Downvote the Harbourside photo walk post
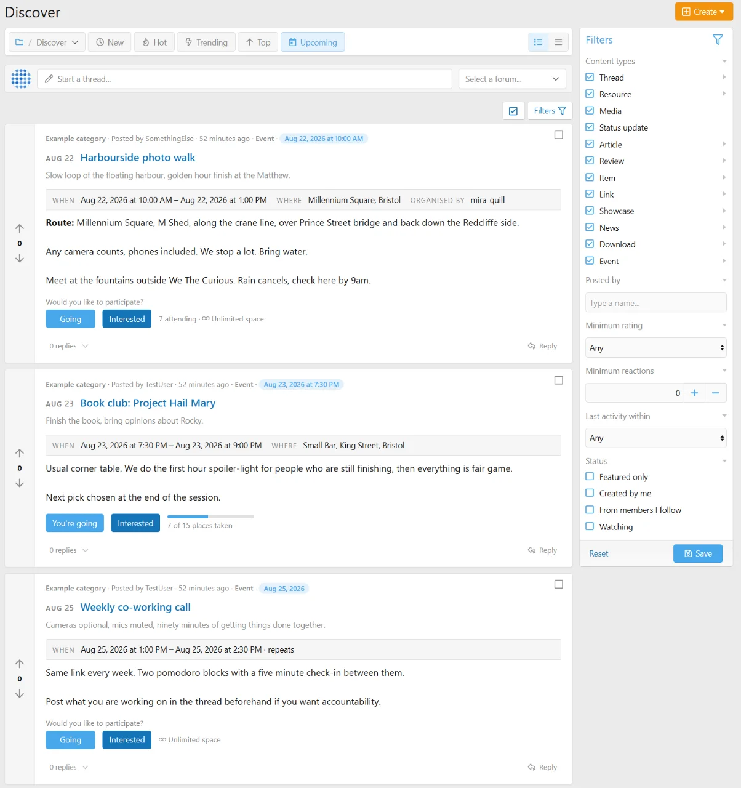This screenshot has height=788, width=741. (x=20, y=259)
